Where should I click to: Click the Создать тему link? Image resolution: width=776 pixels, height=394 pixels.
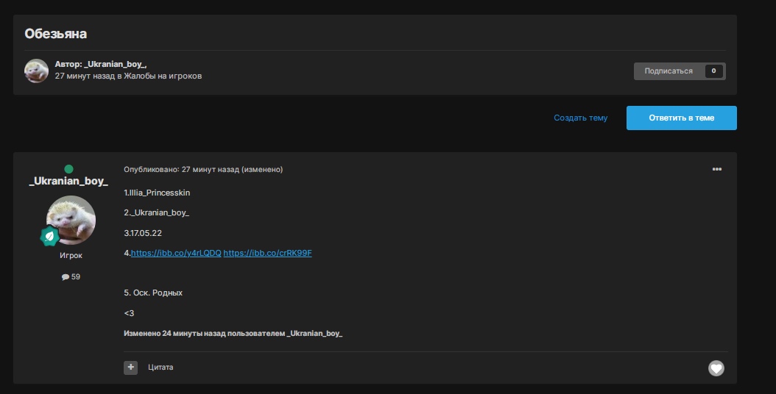click(x=580, y=118)
